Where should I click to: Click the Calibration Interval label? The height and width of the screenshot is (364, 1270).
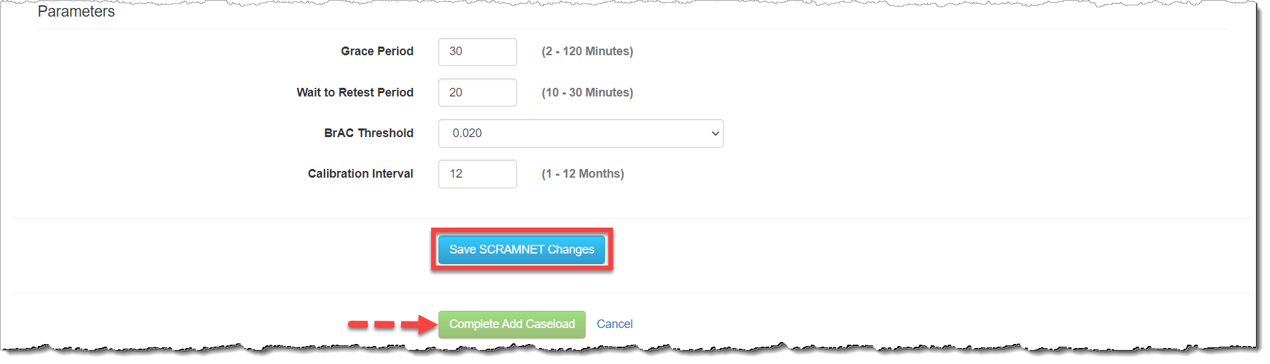[x=360, y=174]
